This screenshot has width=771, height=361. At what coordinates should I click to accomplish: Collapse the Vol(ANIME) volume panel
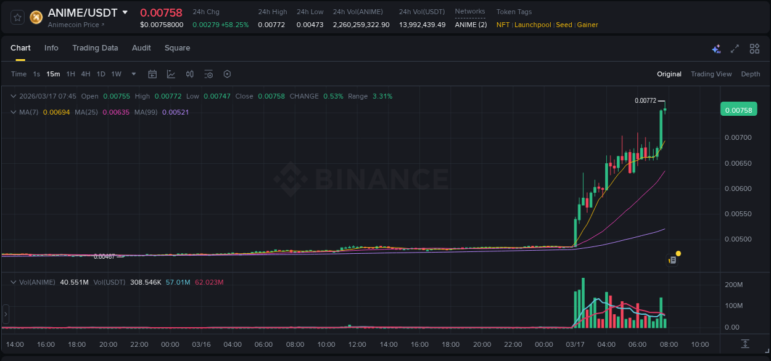pos(14,282)
